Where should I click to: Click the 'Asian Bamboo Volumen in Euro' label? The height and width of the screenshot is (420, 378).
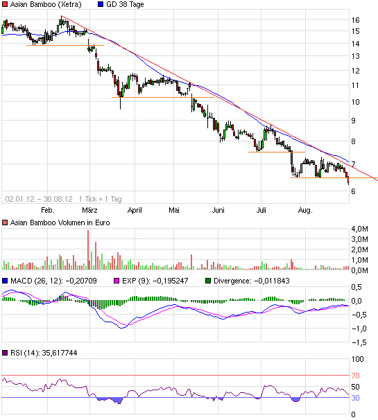tap(60, 222)
